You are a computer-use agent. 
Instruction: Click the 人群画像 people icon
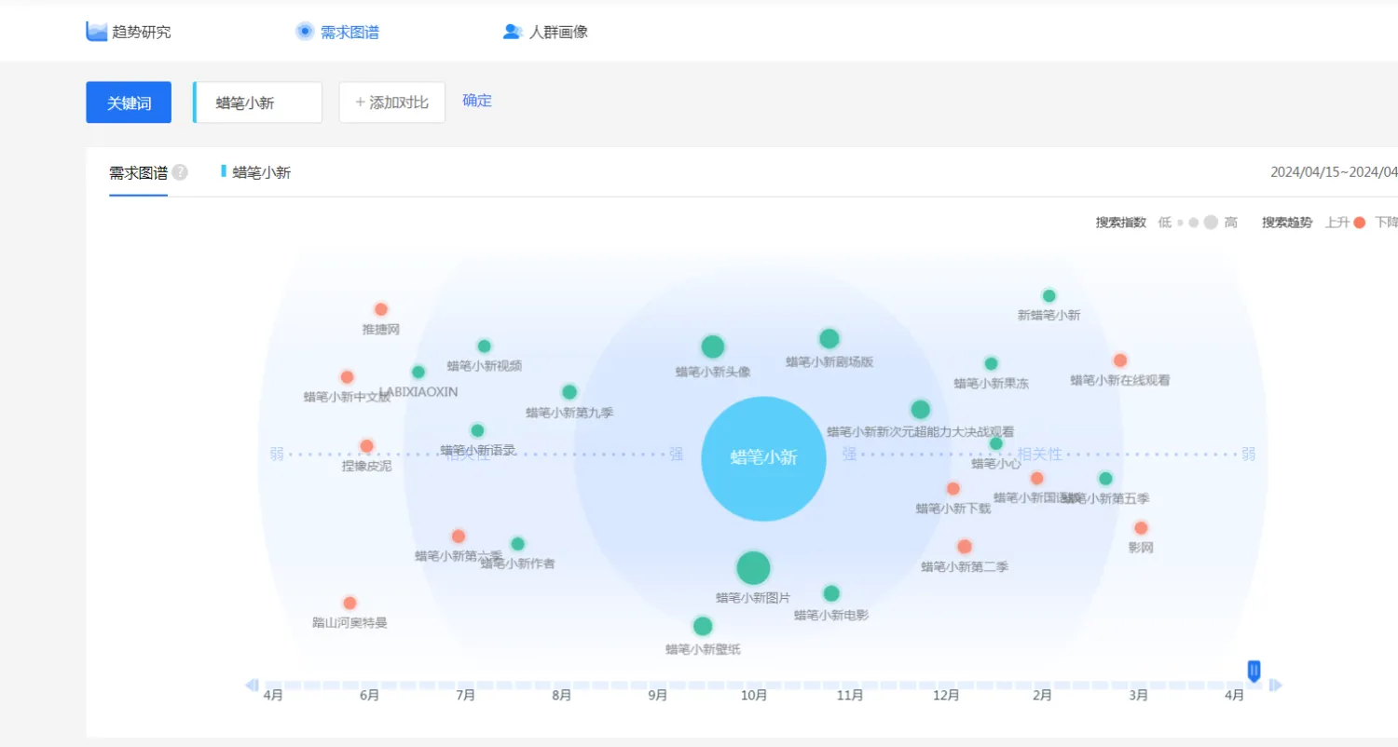coord(513,32)
